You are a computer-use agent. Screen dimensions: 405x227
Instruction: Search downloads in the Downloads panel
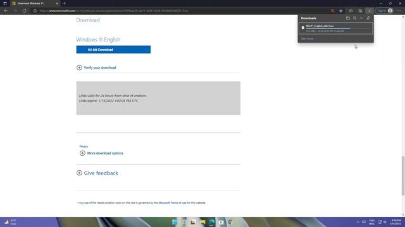coord(354,18)
